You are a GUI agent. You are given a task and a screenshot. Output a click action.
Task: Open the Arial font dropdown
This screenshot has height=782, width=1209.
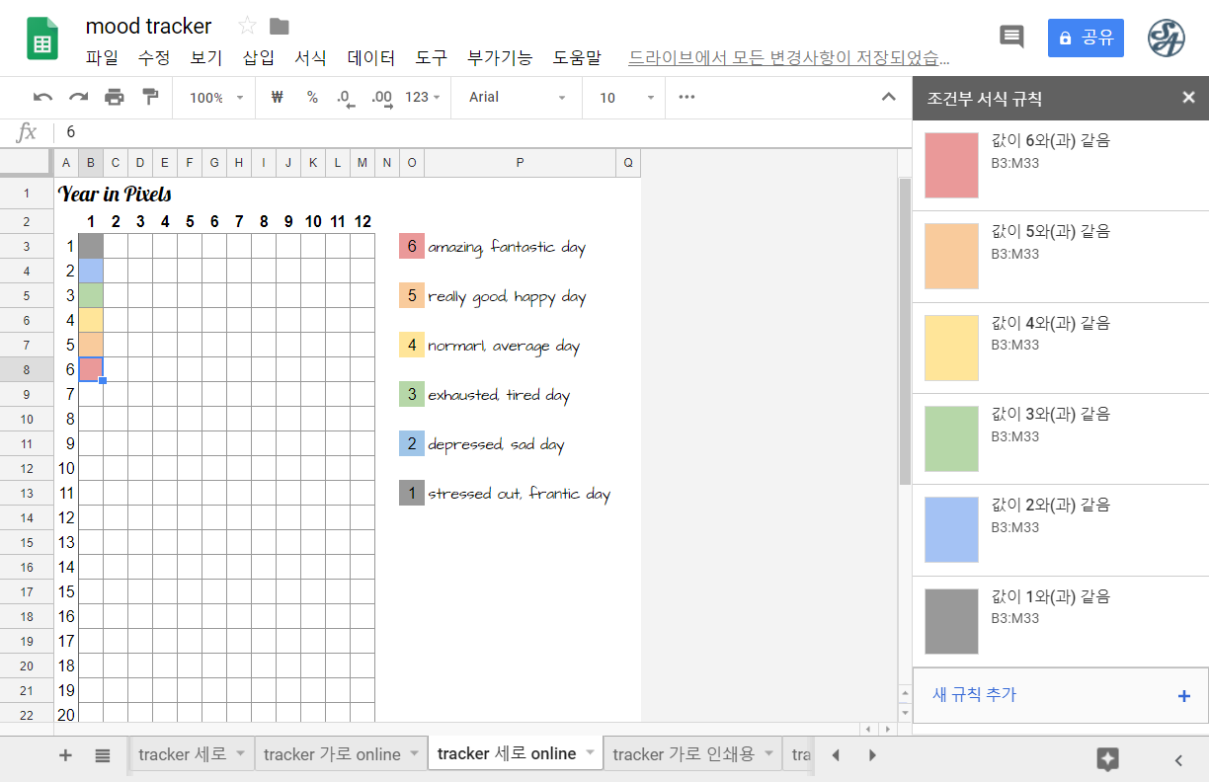(517, 97)
